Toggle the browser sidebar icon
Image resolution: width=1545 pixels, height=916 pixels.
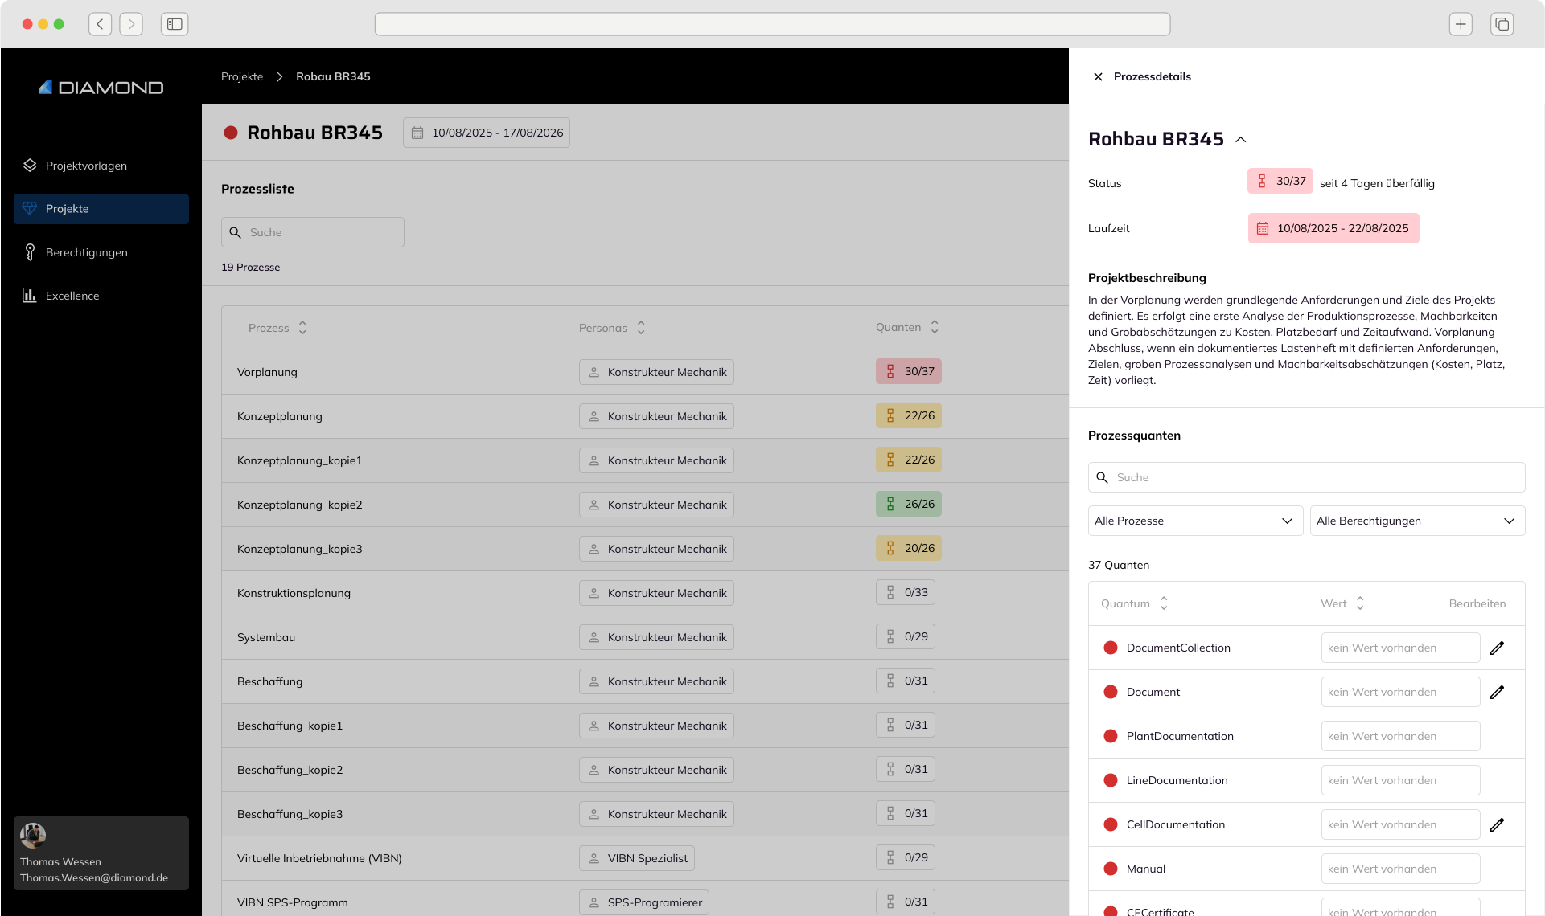(175, 24)
